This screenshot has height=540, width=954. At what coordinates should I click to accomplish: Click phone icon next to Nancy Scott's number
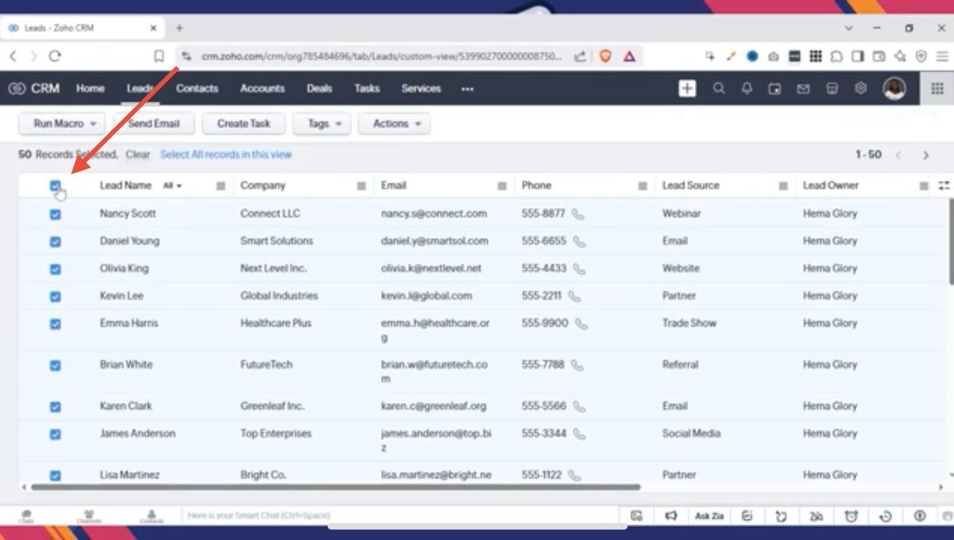[578, 214]
